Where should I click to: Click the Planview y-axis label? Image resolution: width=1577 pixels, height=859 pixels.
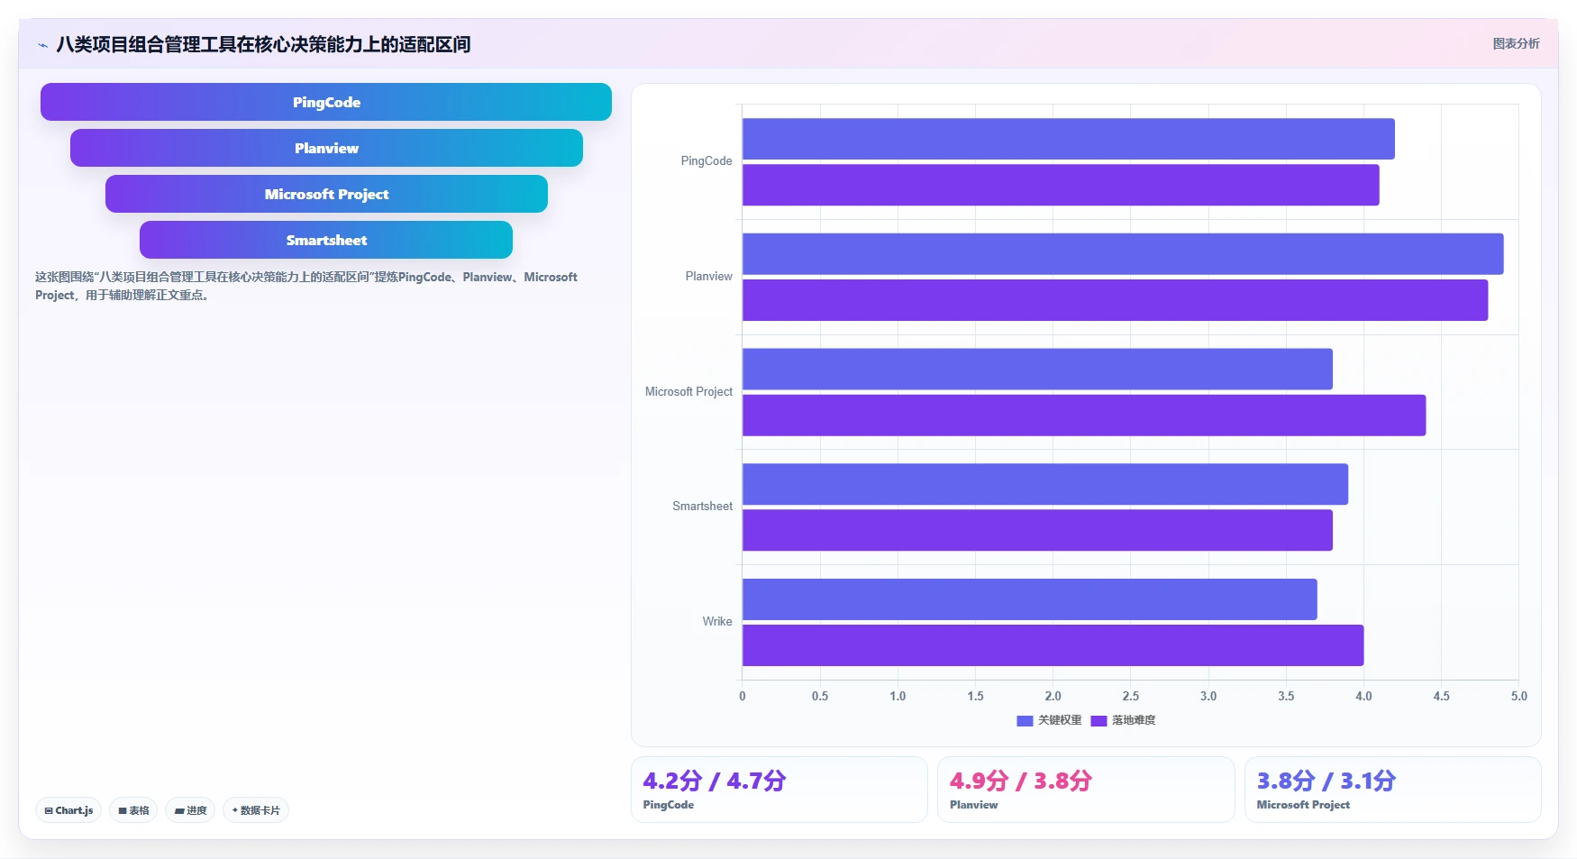[x=708, y=277]
